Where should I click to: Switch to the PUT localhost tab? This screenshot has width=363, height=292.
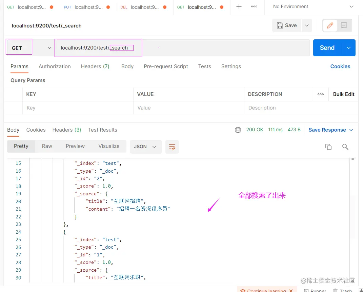pos(87,7)
